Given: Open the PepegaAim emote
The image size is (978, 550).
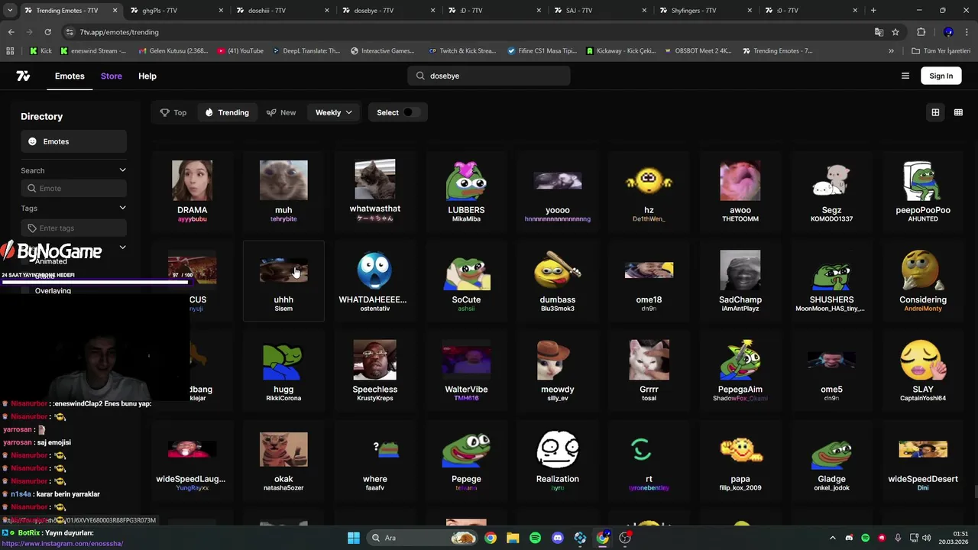Looking at the screenshot, I should pos(740,370).
